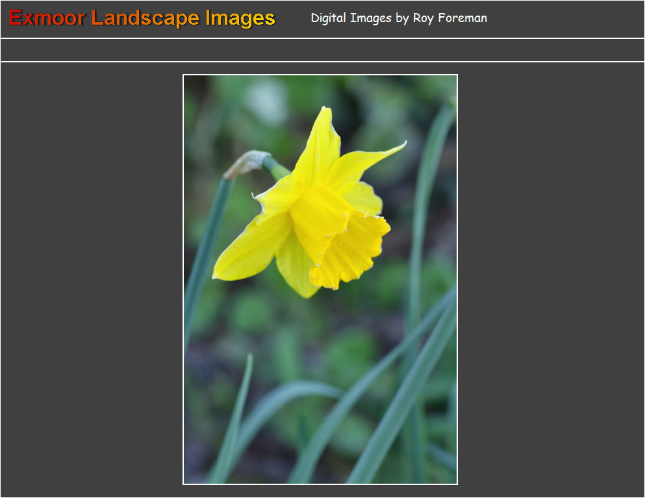Click the top upright petal of the daffodil
This screenshot has height=498, width=645.
(x=319, y=146)
